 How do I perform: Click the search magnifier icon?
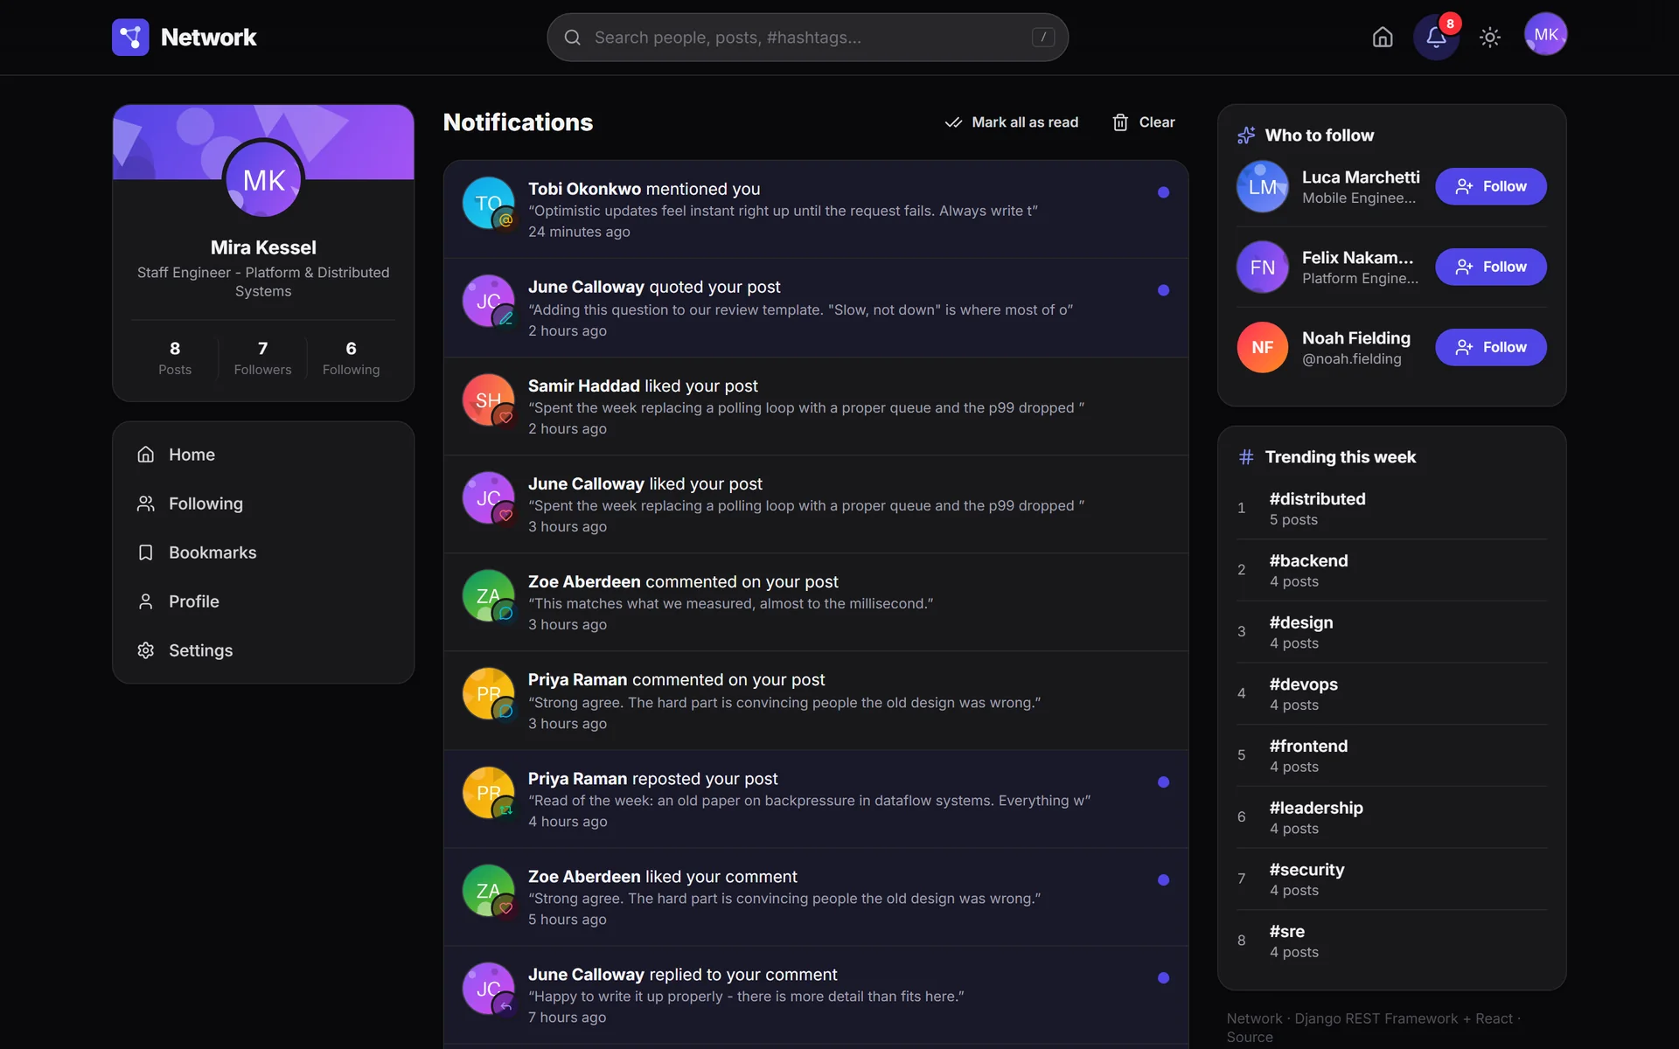573,38
